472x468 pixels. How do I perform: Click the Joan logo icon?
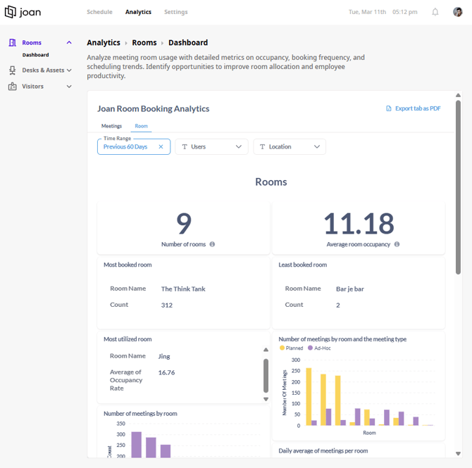(x=11, y=12)
